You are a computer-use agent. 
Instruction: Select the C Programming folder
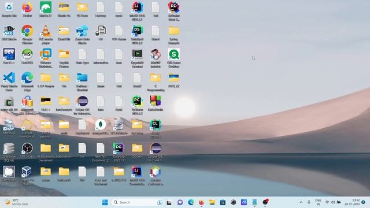point(156,82)
